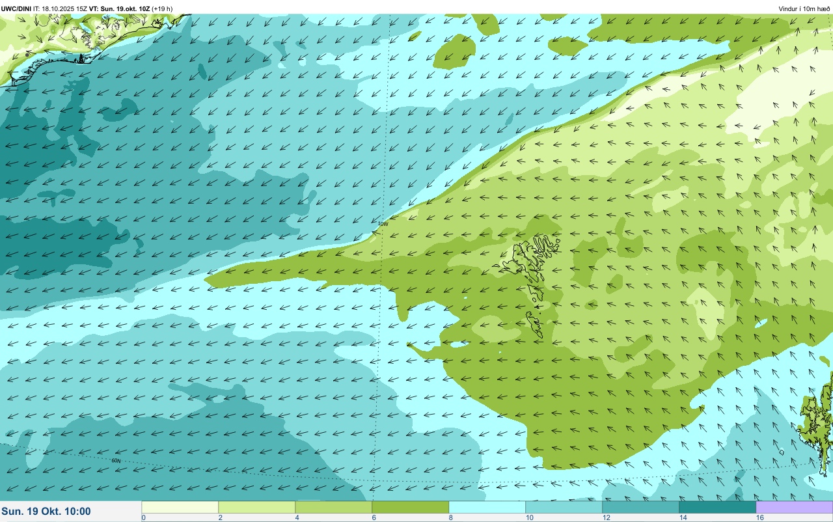Click the 6–8 olive green legend swatch
This screenshot has height=522, width=833.
click(411, 507)
